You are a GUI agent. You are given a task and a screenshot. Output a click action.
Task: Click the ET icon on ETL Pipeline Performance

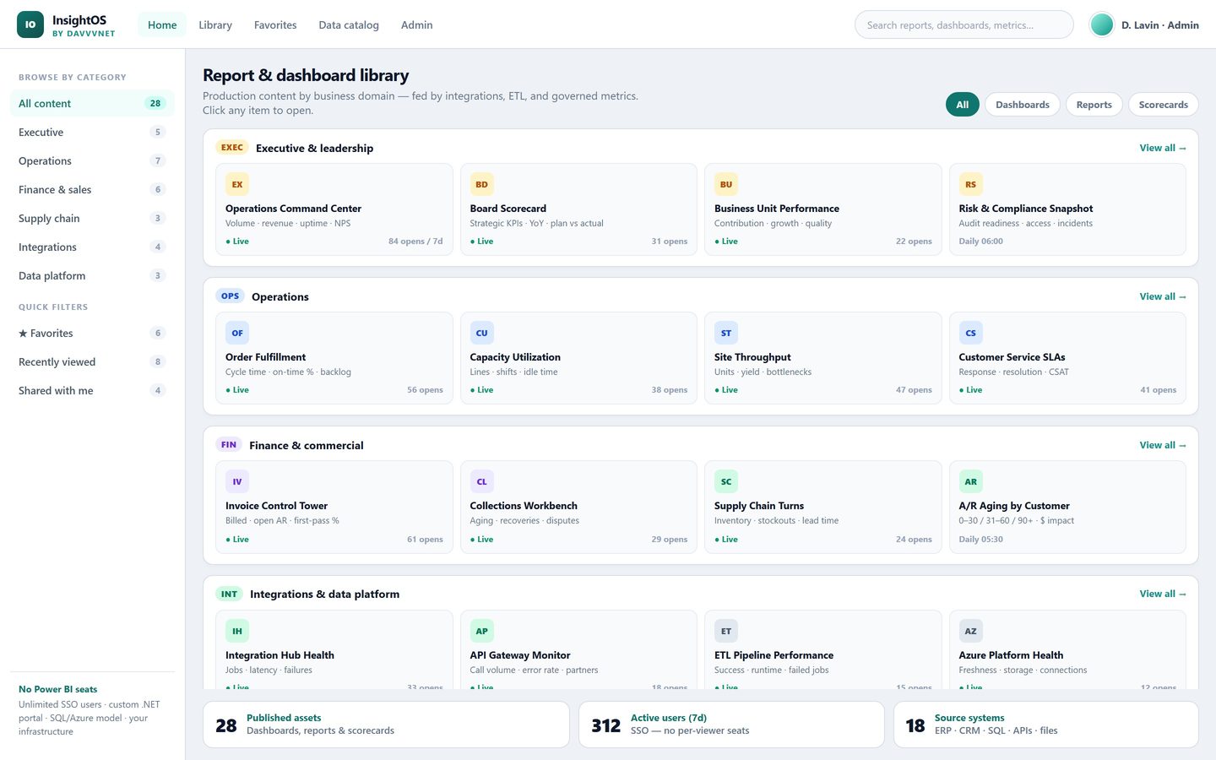point(726,631)
